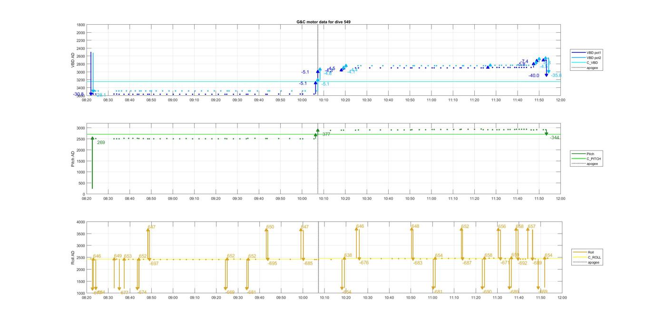Click the "10:30" tick under the Pitch plot
The width and height of the screenshot is (666, 329).
366,198
